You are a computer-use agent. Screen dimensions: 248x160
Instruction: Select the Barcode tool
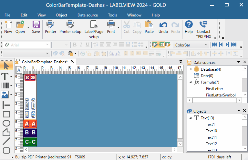point(5,85)
